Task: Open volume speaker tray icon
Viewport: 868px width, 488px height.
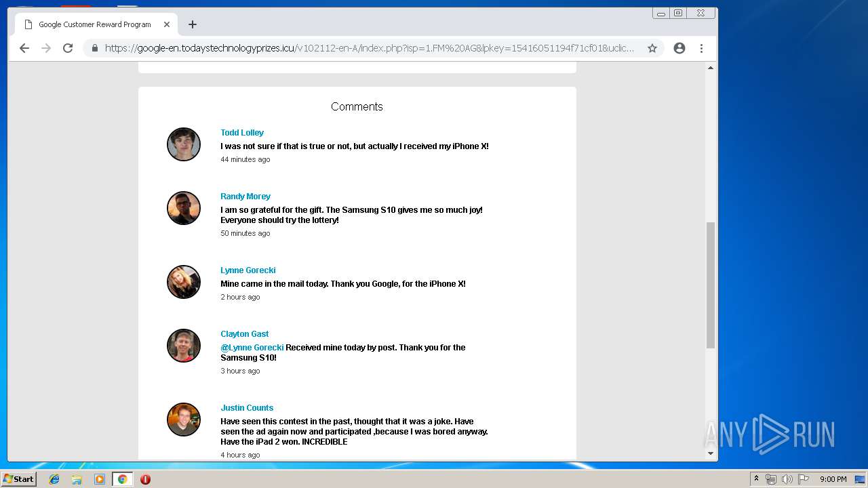Action: tap(787, 479)
